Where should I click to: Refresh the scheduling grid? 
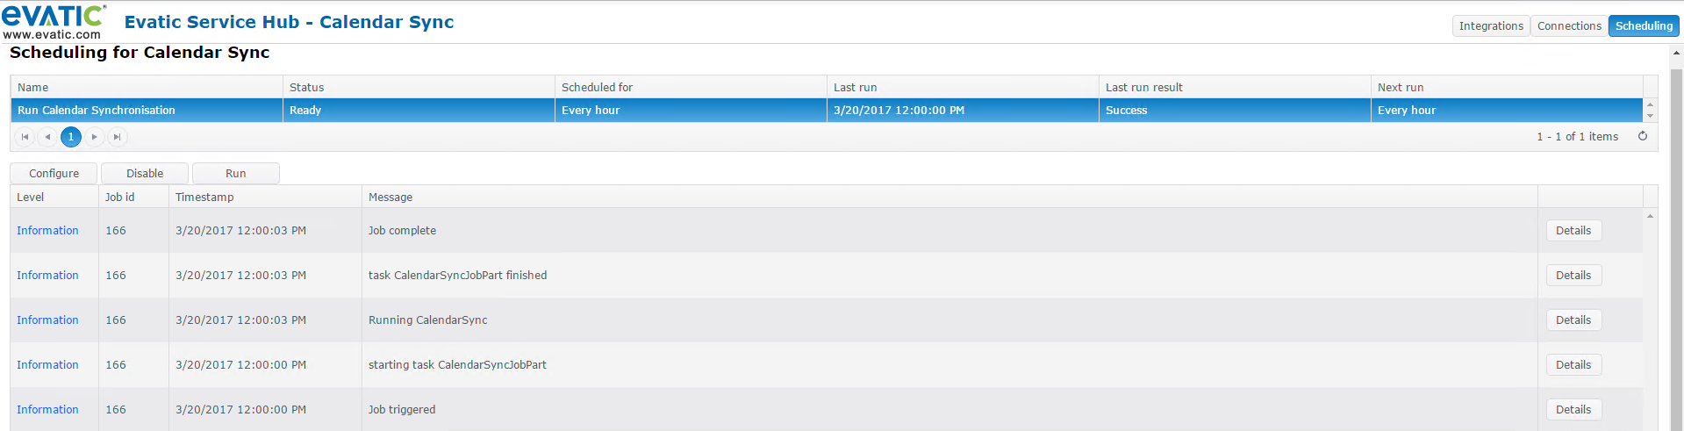point(1643,136)
